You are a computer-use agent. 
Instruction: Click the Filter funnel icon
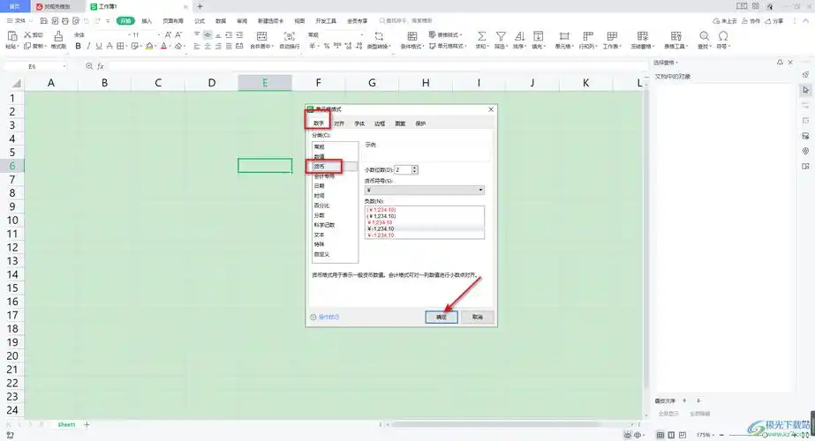click(501, 36)
